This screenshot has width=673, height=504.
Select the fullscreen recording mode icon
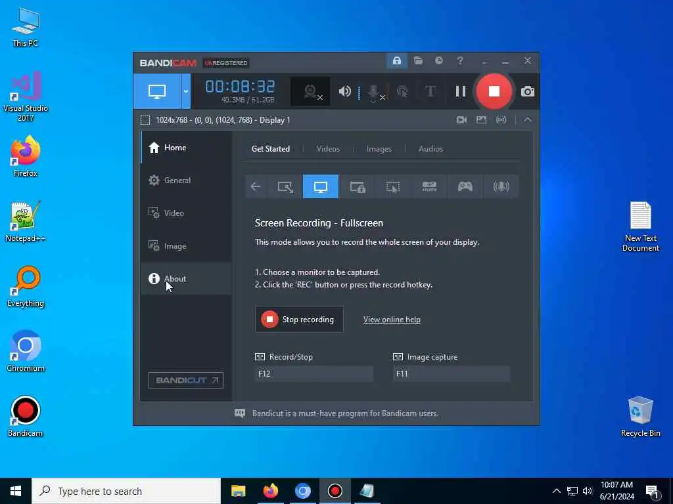coord(321,186)
